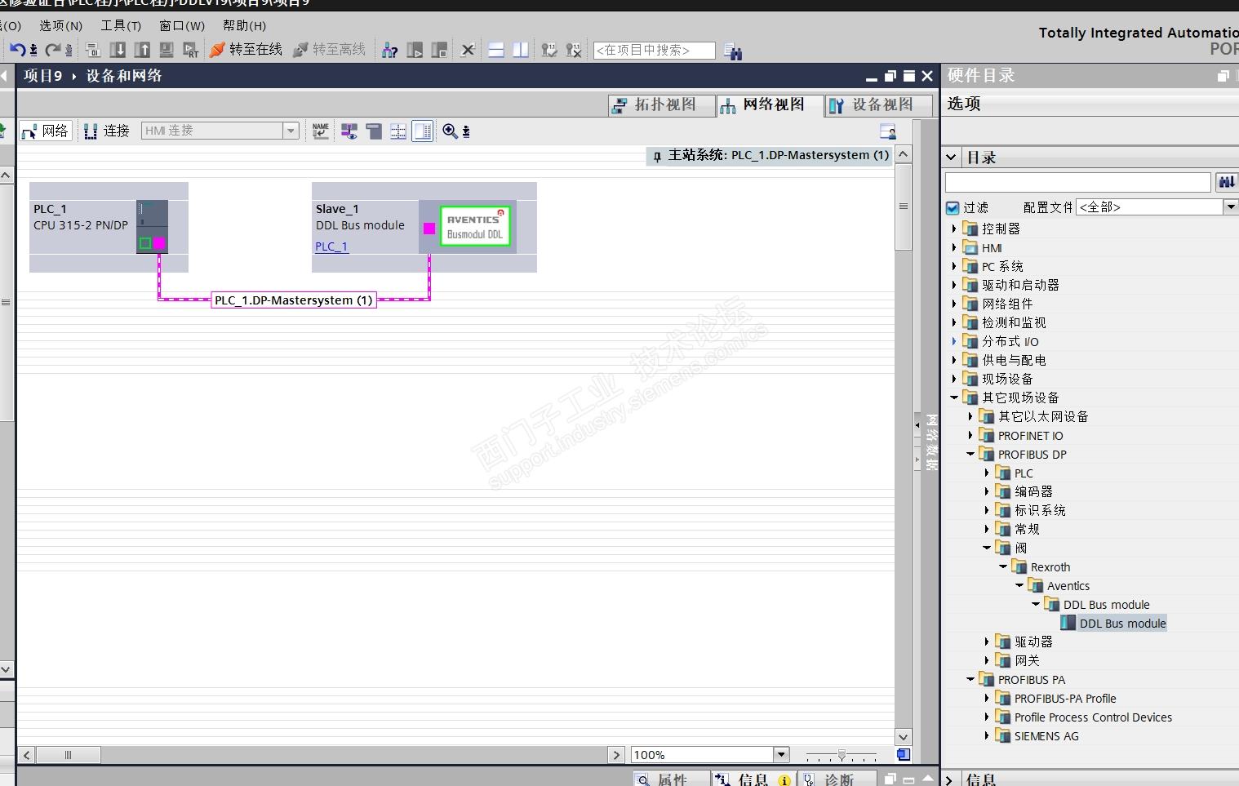Collapse the 目录 catalog section
Screen dimensions: 1239x786
coord(951,158)
